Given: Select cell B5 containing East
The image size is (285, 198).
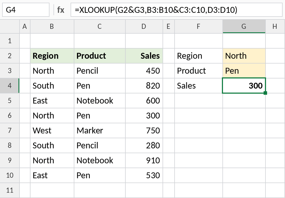Looking at the screenshot, I should 52,101.
